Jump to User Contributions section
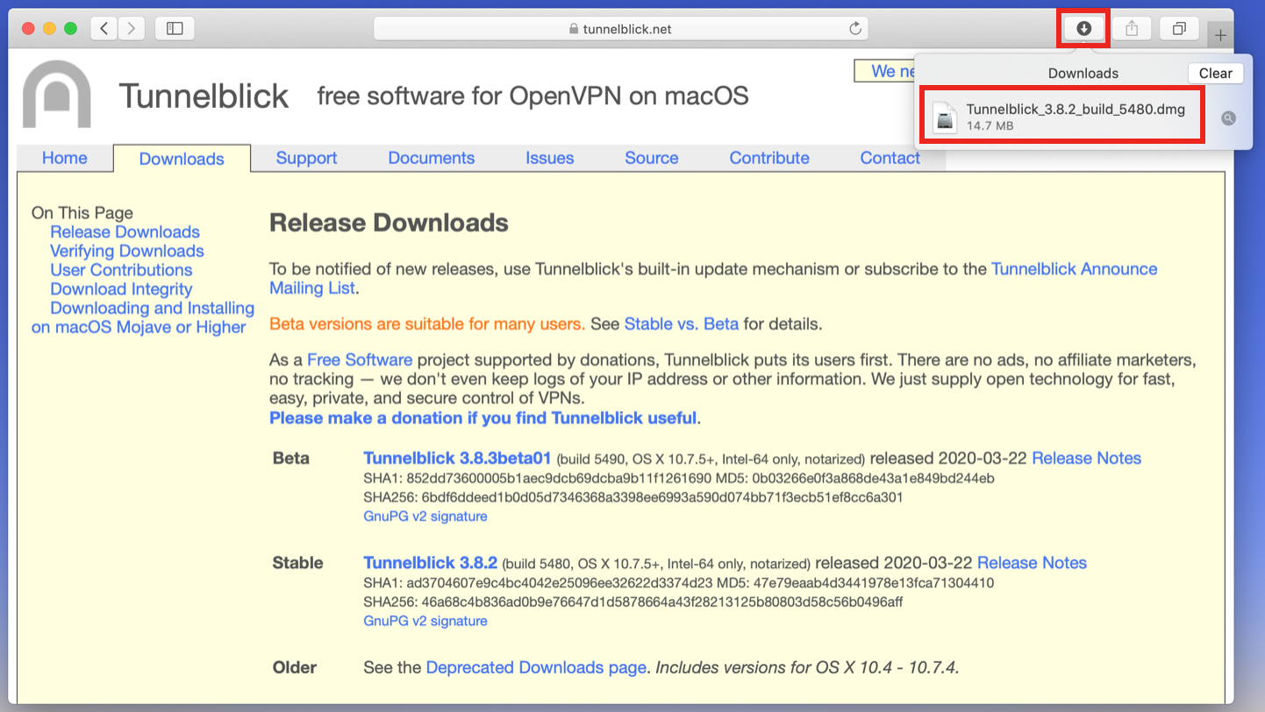The image size is (1265, 712). coord(121,270)
